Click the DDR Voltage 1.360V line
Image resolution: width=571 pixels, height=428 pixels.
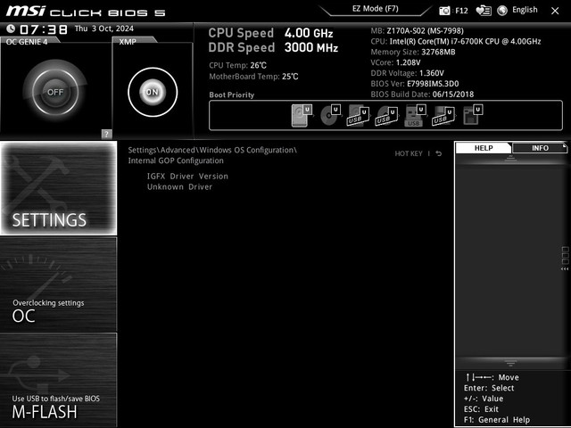(407, 73)
